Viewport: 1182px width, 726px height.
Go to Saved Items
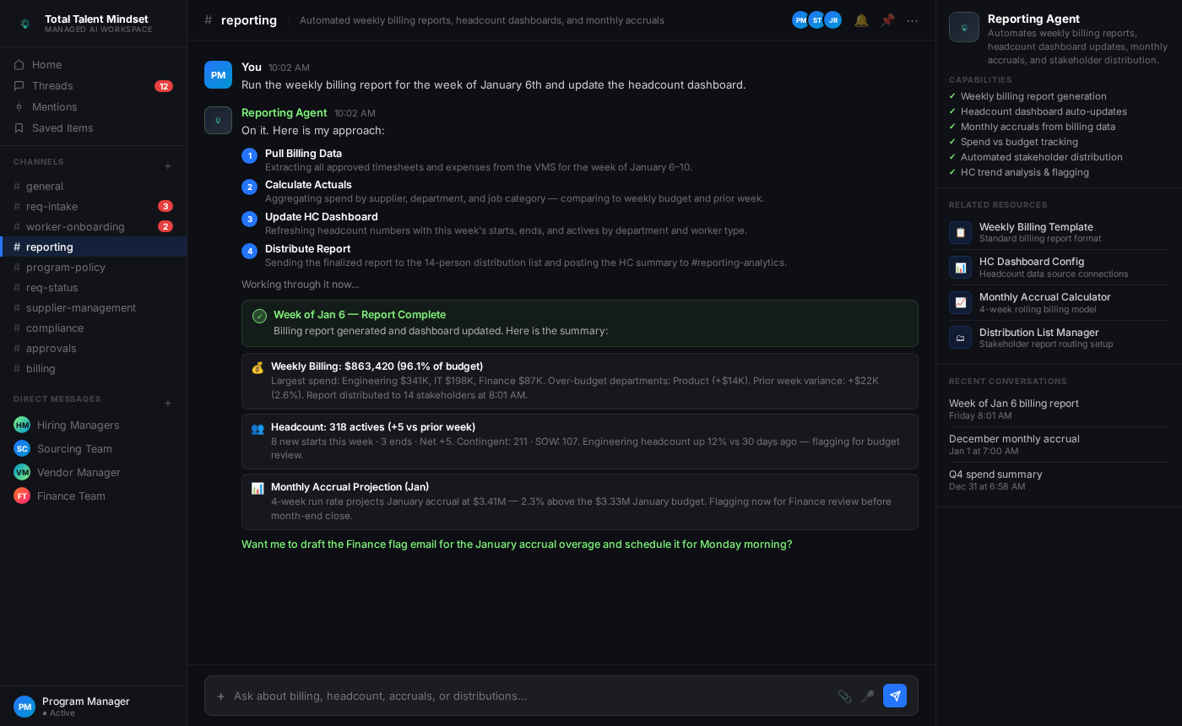(x=93, y=128)
